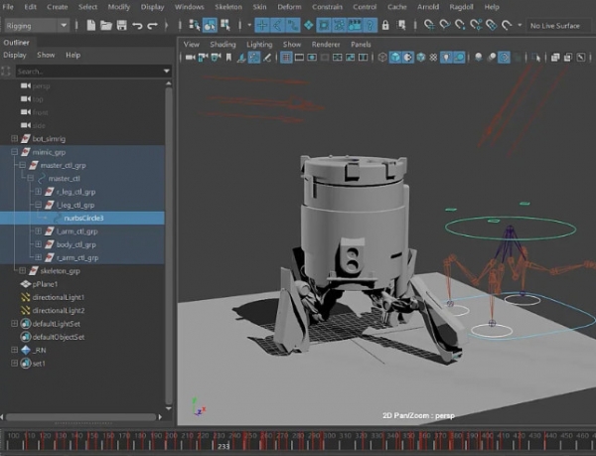The height and width of the screenshot is (456, 596).
Task: Click the viewport Shading panel menu
Action: coord(222,45)
